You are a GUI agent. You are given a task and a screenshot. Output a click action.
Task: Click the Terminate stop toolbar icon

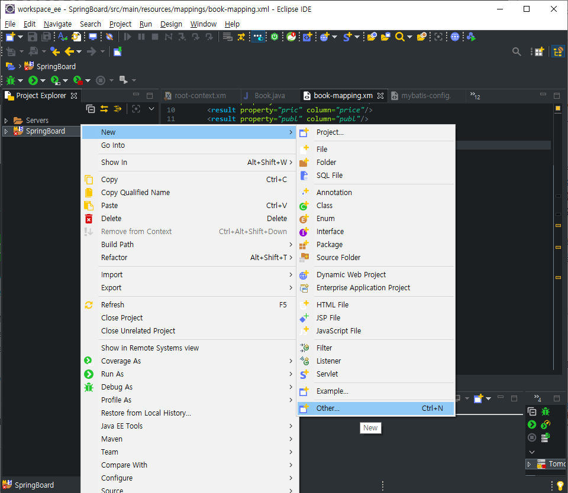[x=155, y=37]
